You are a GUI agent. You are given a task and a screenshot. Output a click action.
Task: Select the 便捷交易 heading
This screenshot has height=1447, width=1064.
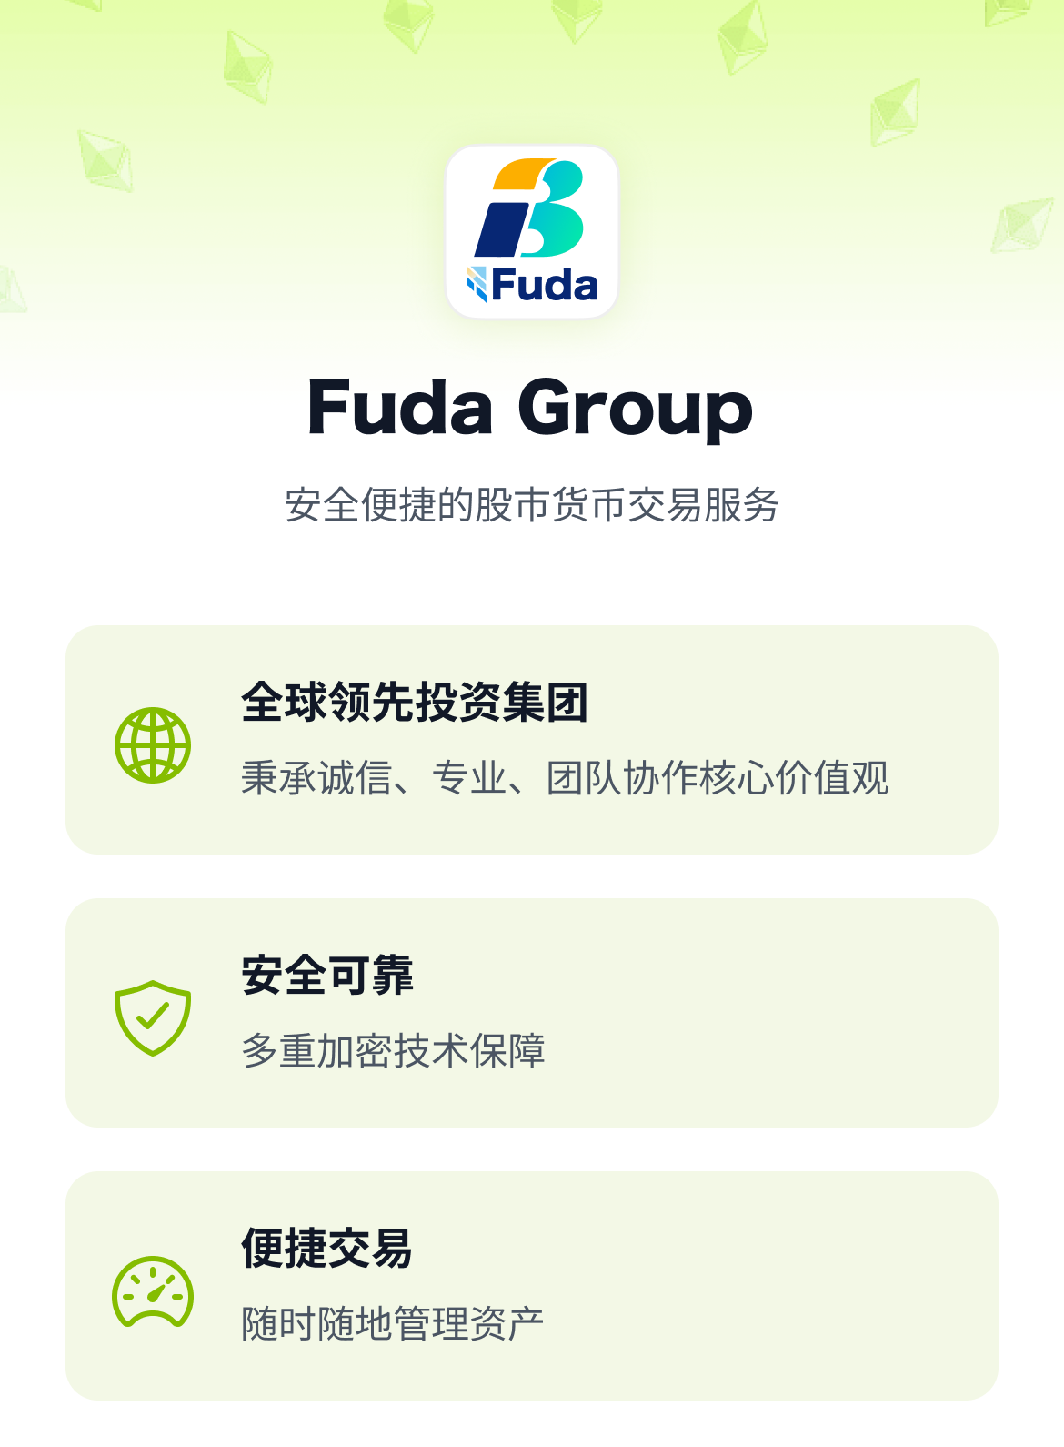tap(327, 1249)
